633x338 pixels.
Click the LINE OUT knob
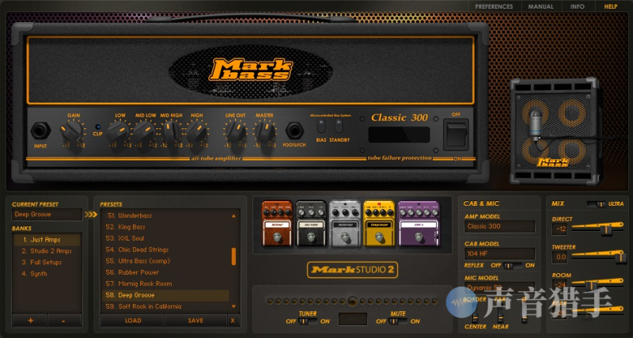(235, 131)
